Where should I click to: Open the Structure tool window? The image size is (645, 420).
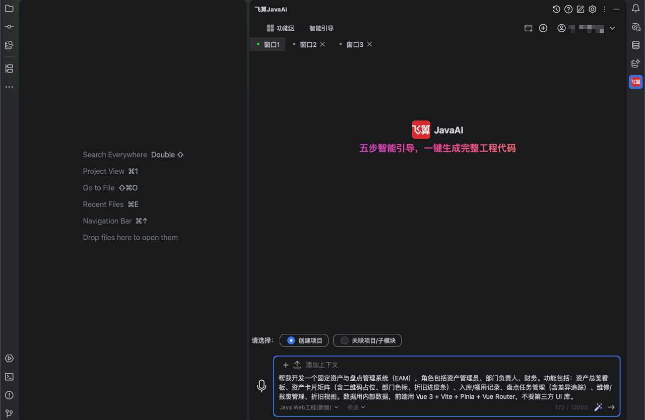[9, 68]
